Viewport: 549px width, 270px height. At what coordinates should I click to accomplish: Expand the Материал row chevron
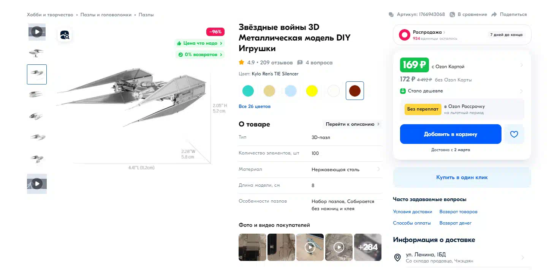(x=378, y=169)
